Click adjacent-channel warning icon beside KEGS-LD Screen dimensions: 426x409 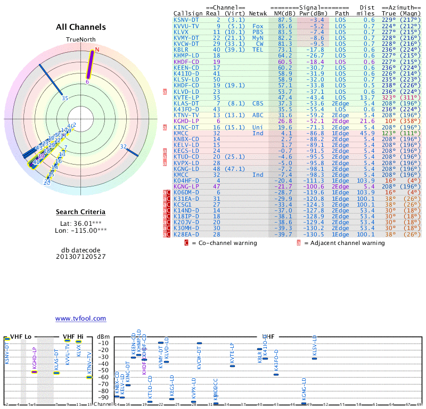(x=165, y=151)
